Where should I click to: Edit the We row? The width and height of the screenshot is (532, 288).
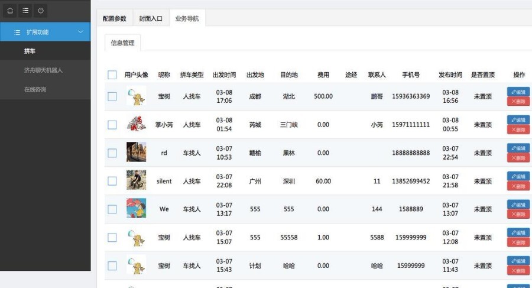[x=518, y=205]
